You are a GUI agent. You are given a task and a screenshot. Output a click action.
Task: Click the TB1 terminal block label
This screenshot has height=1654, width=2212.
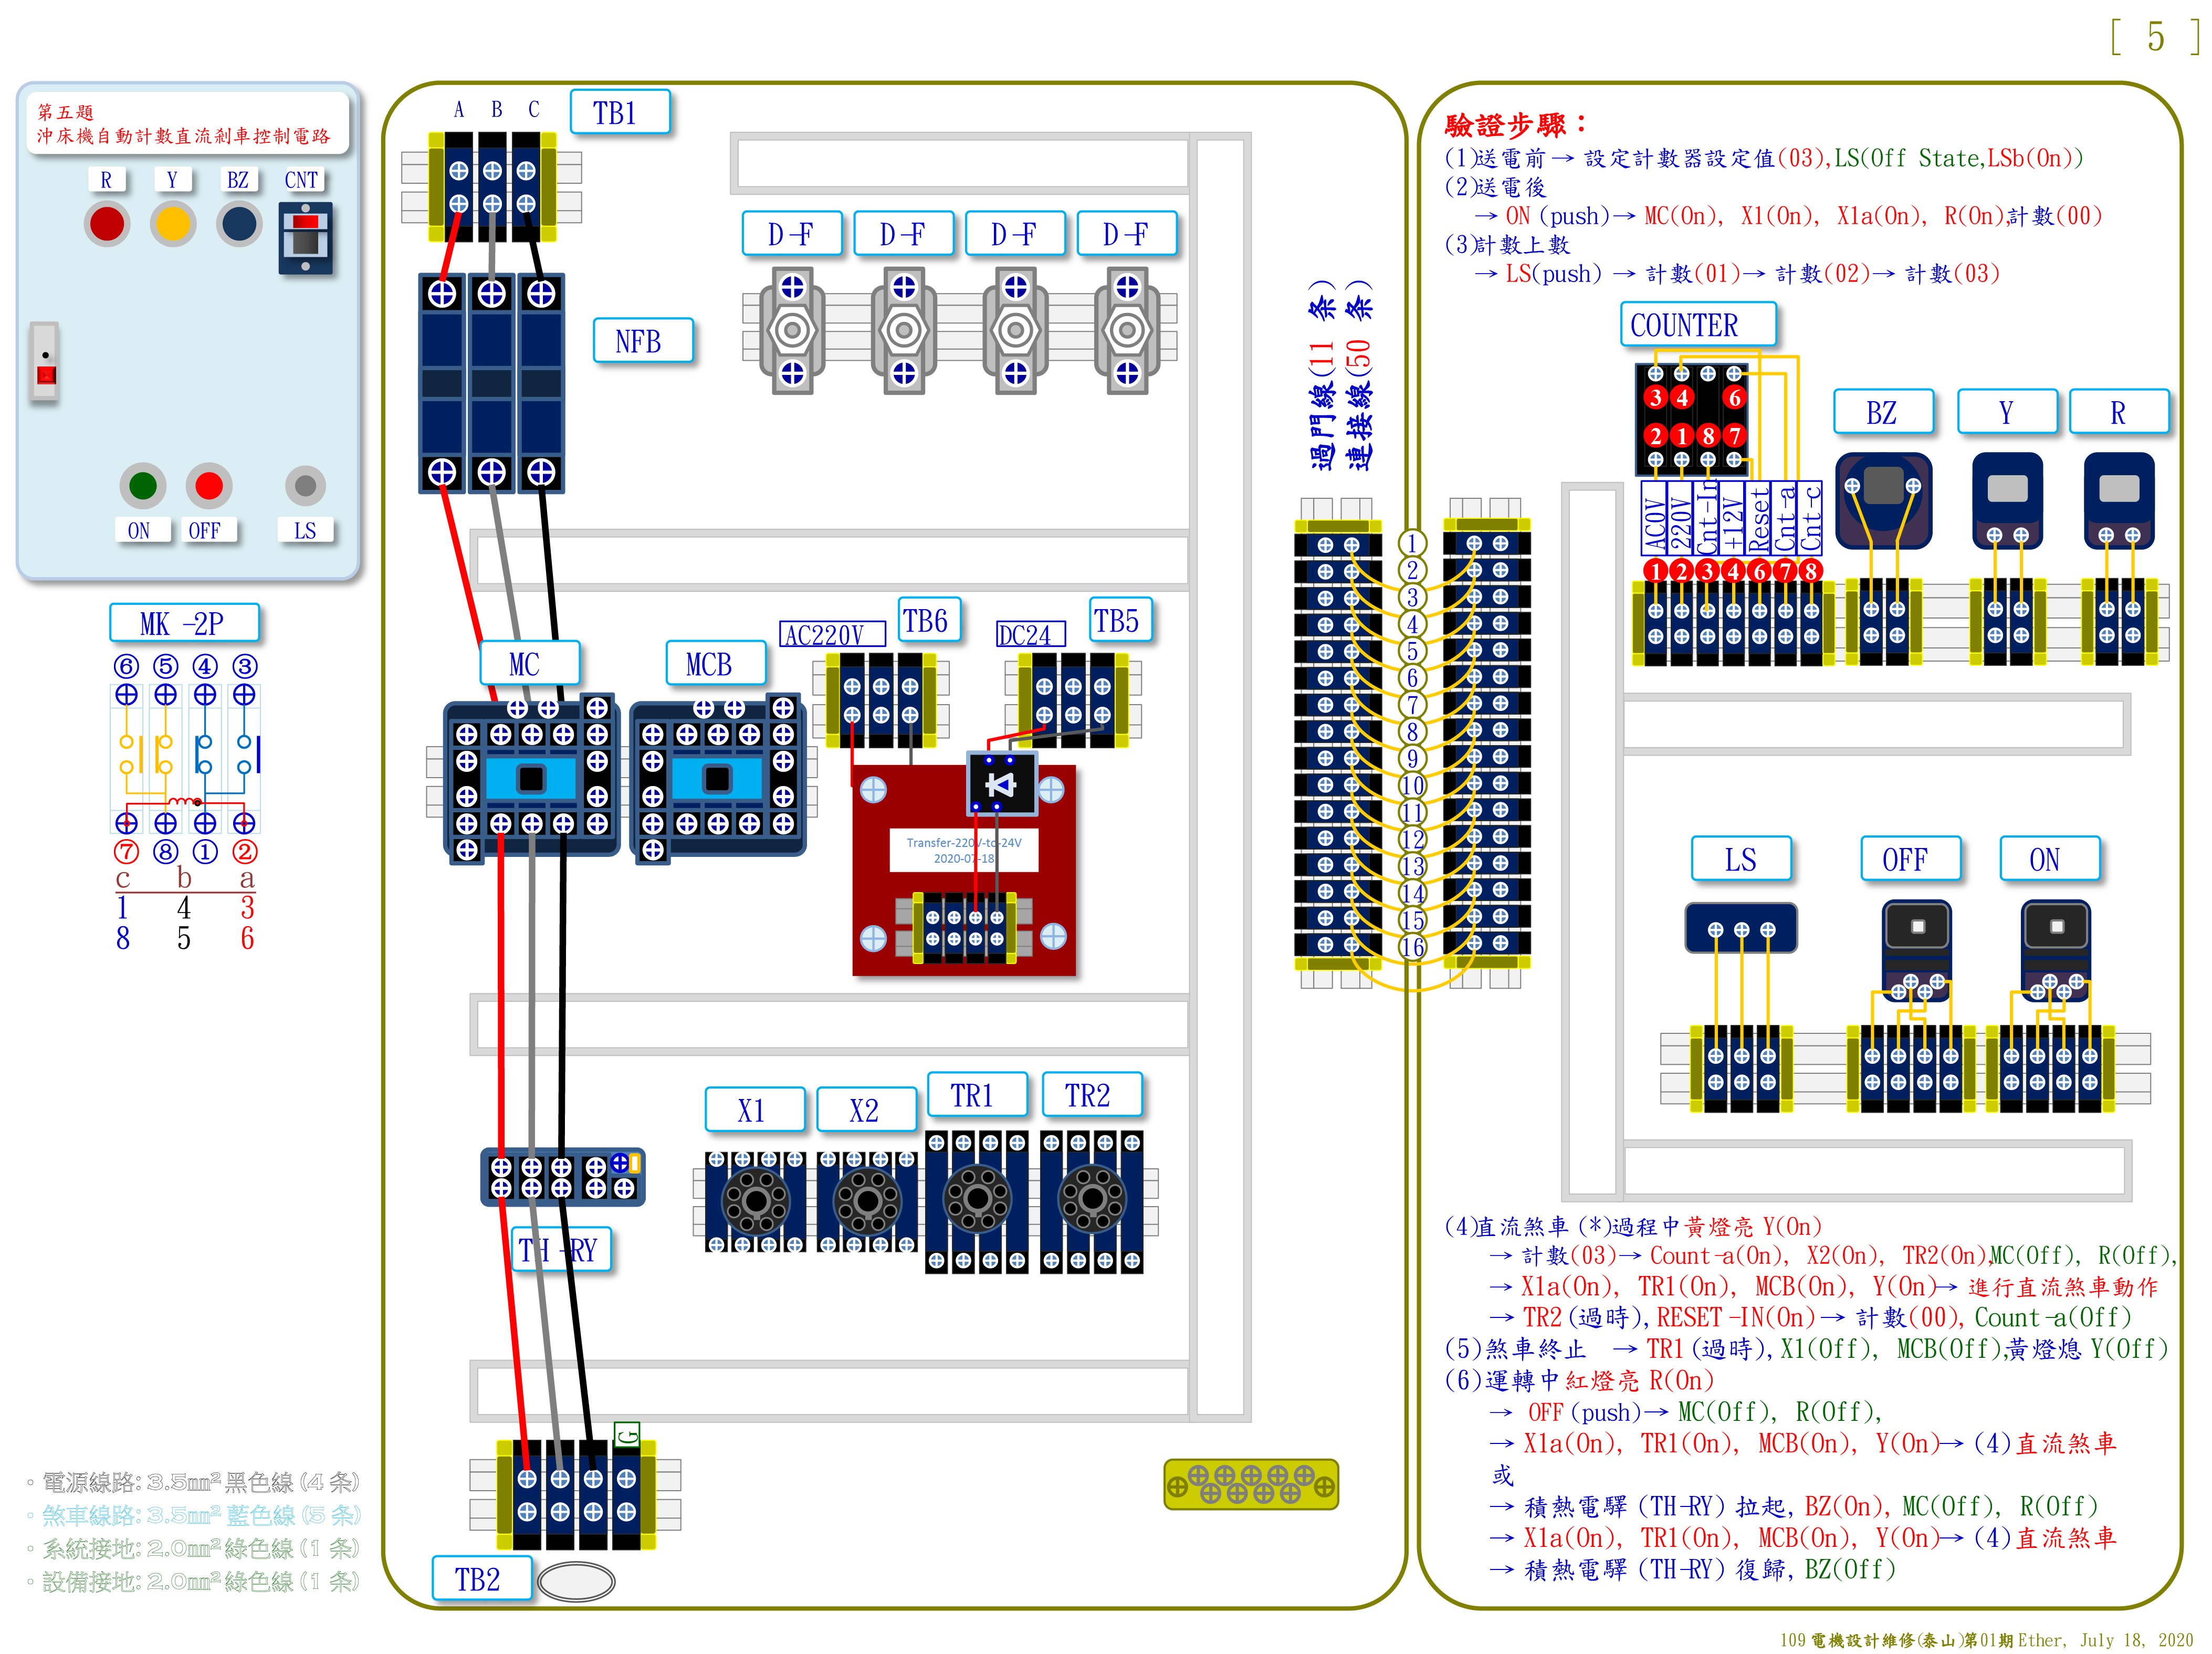pos(619,112)
